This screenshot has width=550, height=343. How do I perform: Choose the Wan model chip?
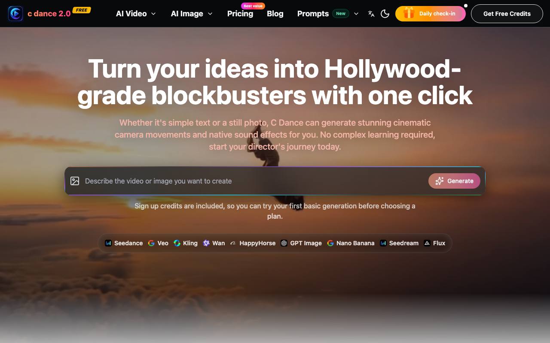coord(214,243)
